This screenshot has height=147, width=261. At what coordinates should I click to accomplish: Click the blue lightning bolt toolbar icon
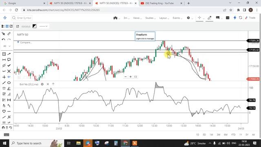[235, 18]
